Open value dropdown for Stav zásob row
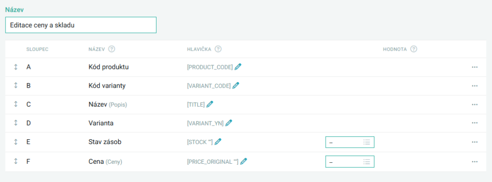 pos(350,142)
